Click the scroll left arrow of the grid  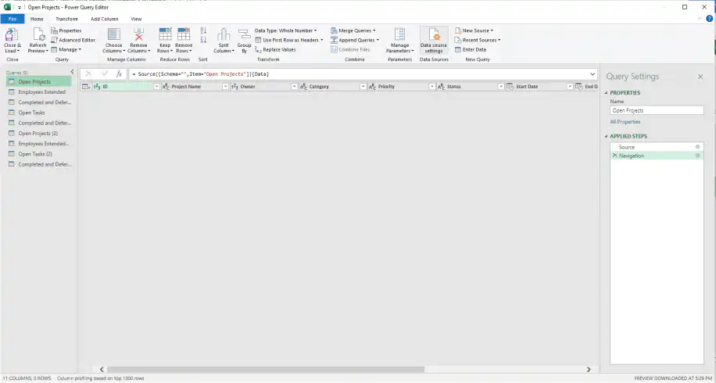(102, 369)
